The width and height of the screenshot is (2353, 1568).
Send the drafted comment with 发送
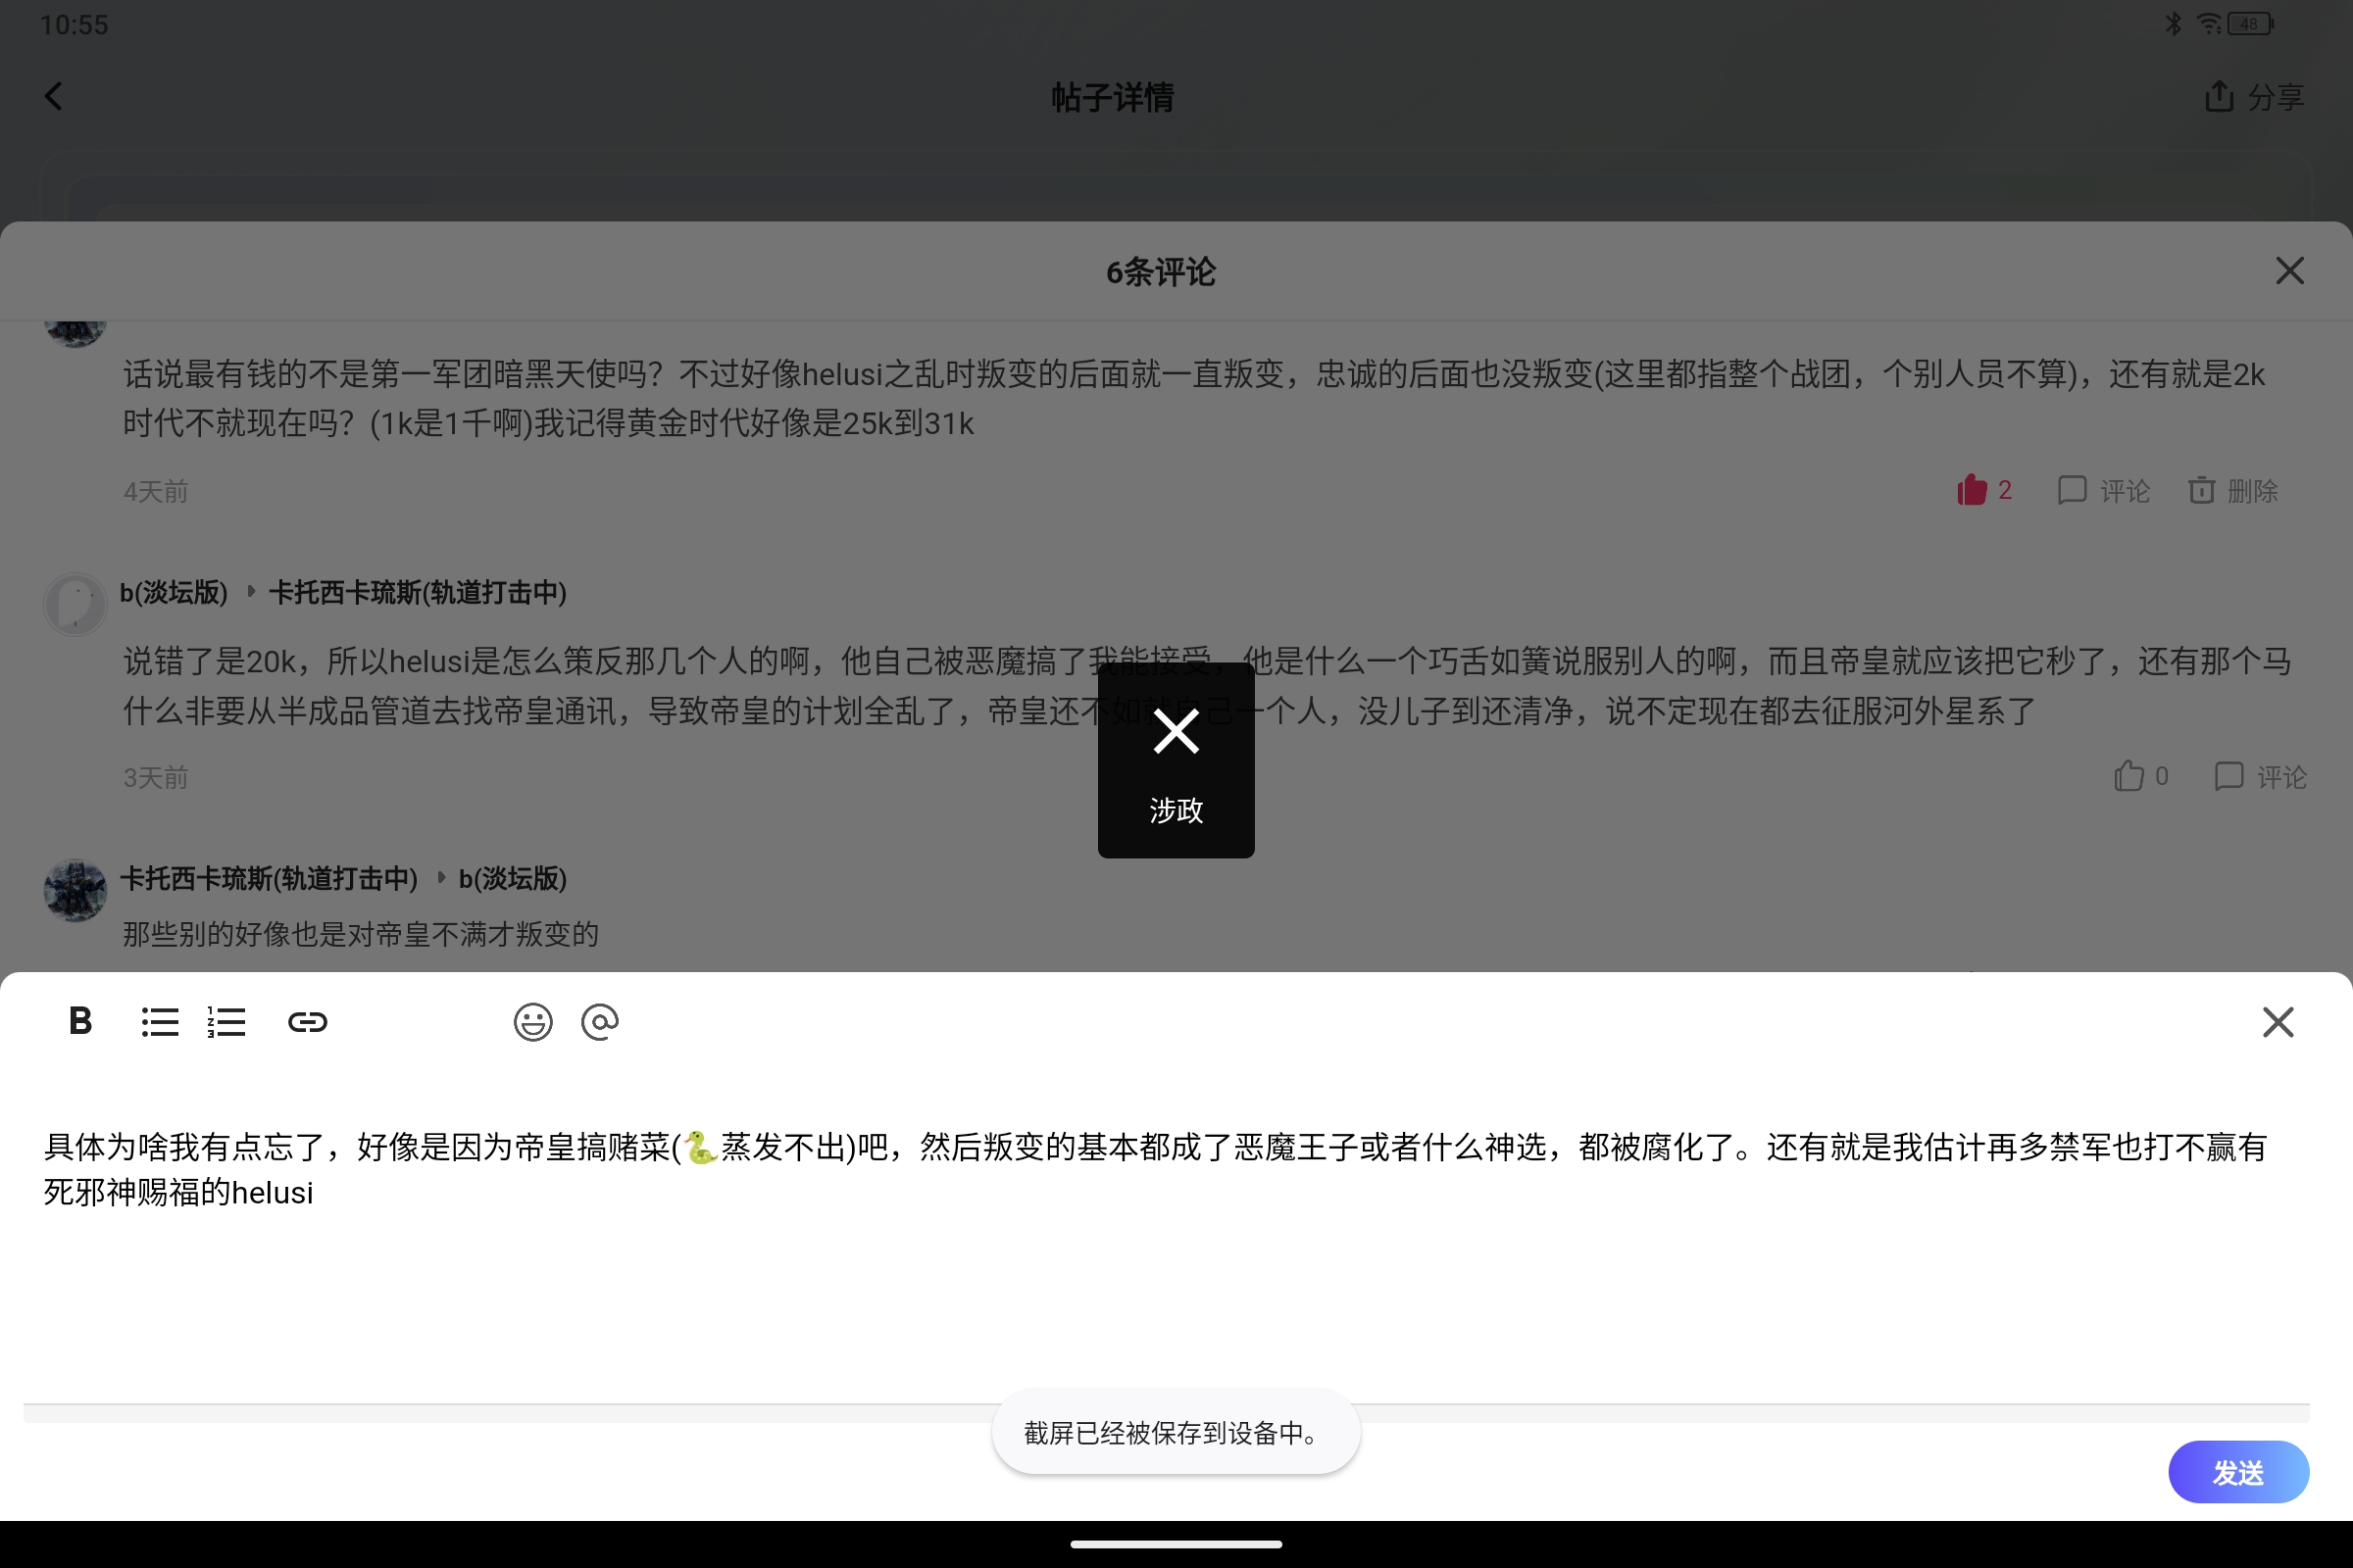pyautogui.click(x=2238, y=1470)
